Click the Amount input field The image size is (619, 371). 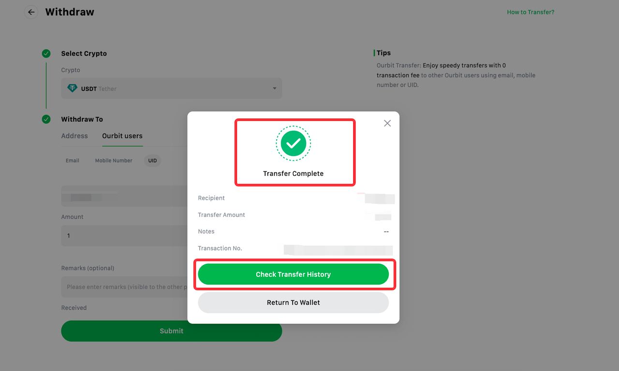coord(124,236)
